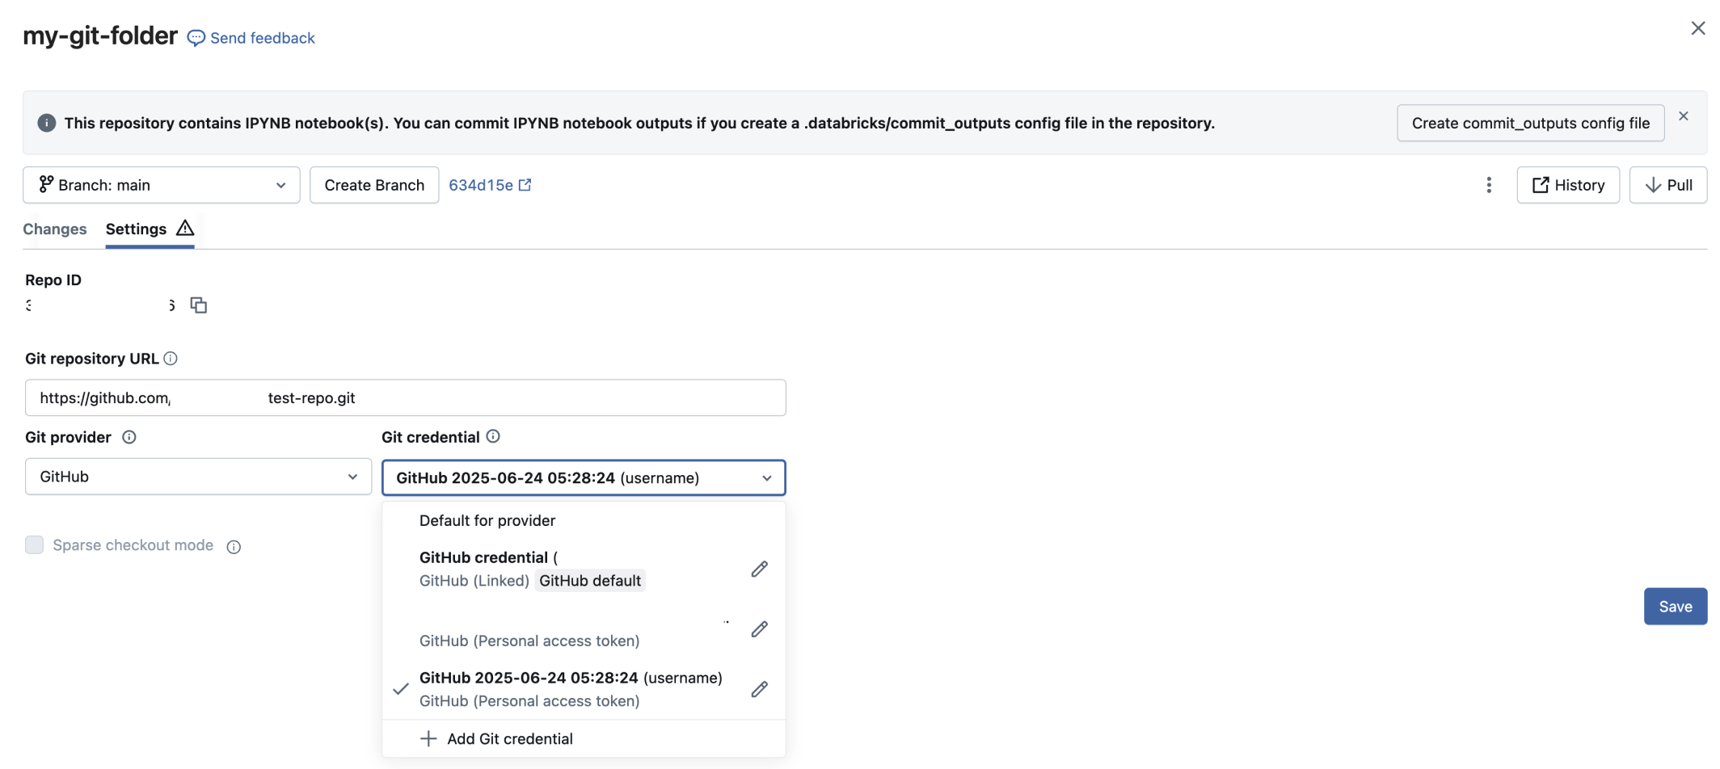Screen dimensions: 1720x769
Task: Select the Settings tab
Action: [x=135, y=229]
